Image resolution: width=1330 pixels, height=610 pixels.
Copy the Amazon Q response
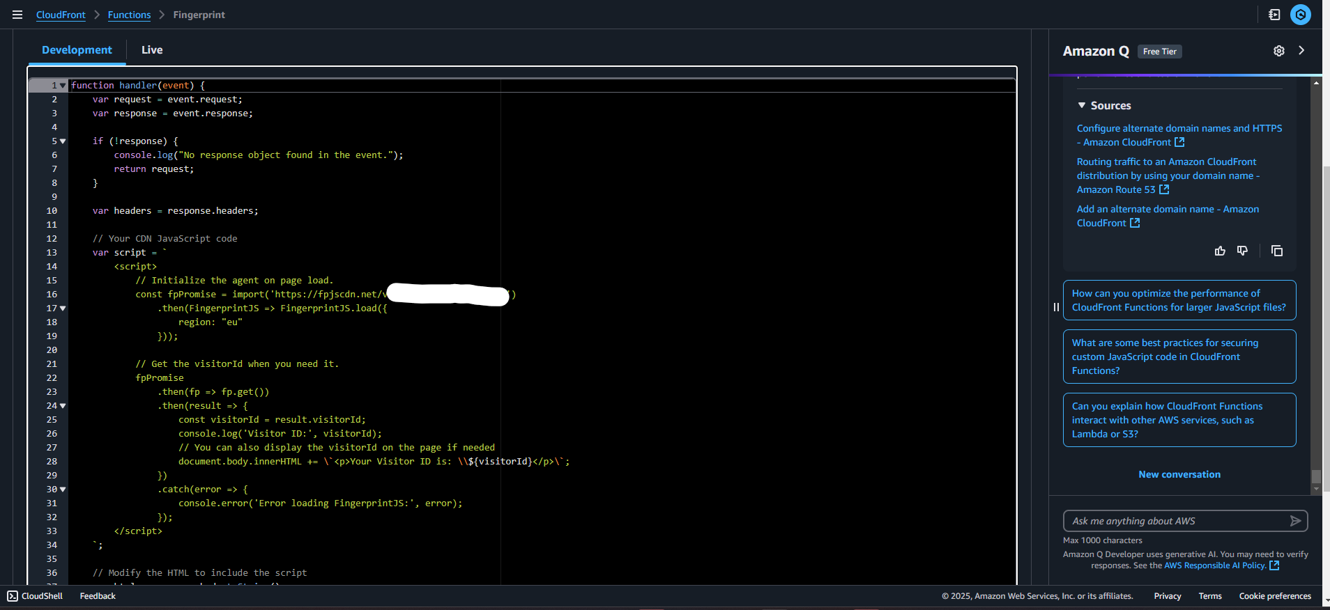click(x=1277, y=251)
